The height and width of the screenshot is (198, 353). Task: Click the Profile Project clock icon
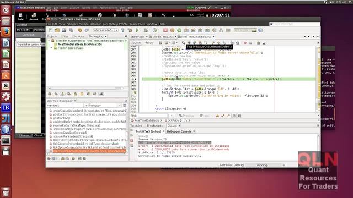tap(154, 30)
